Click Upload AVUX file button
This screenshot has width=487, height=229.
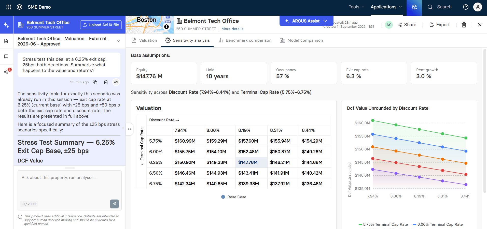pyautogui.click(x=101, y=25)
